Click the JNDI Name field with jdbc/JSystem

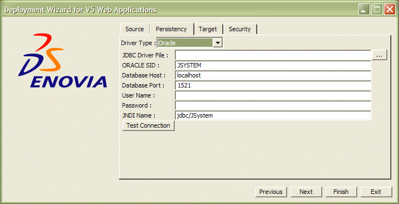(273, 115)
